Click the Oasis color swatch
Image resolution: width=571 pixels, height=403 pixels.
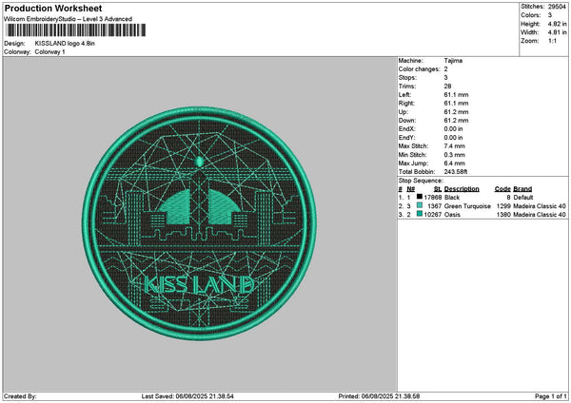420,214
